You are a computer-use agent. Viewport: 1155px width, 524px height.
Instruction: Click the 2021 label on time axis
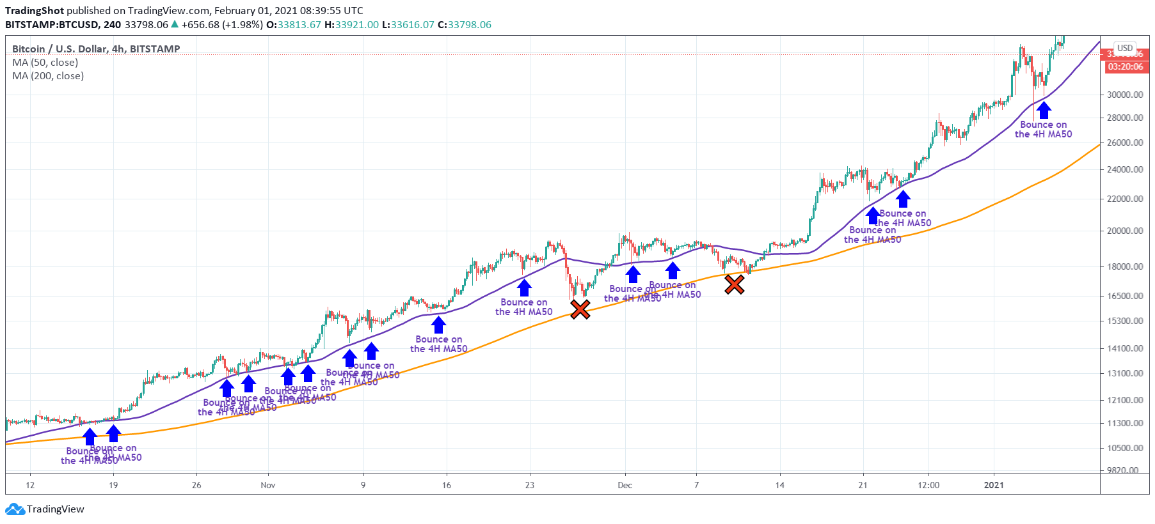(x=994, y=485)
